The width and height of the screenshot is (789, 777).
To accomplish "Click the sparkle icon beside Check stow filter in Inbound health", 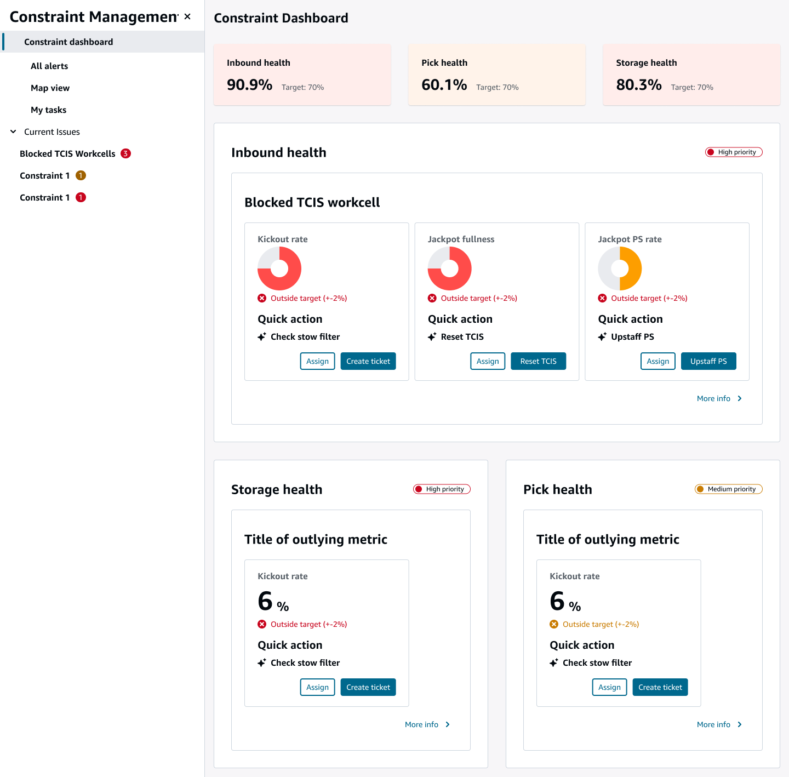I will (x=262, y=336).
